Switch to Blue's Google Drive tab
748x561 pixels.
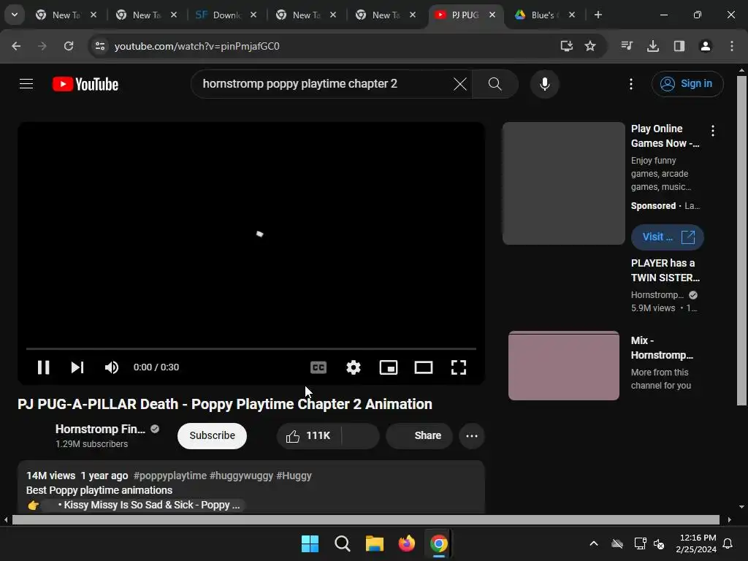[545, 15]
